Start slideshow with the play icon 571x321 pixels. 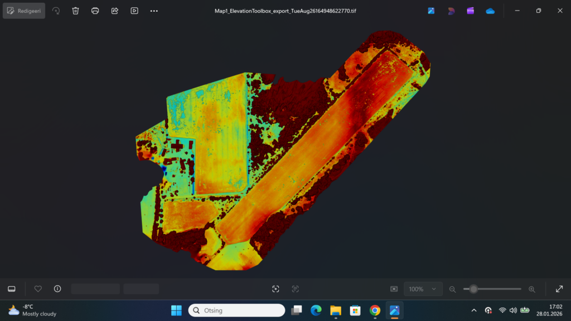pyautogui.click(x=134, y=11)
